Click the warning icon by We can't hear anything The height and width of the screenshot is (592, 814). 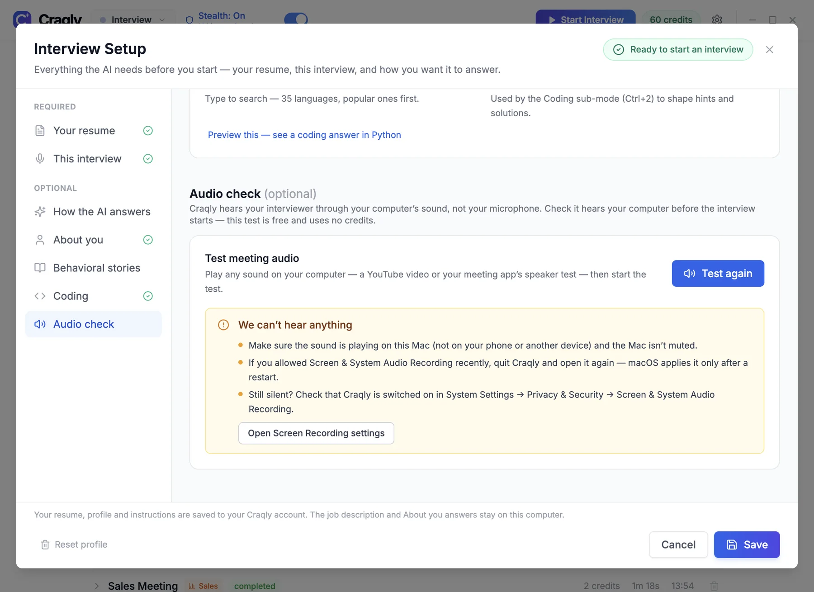223,325
